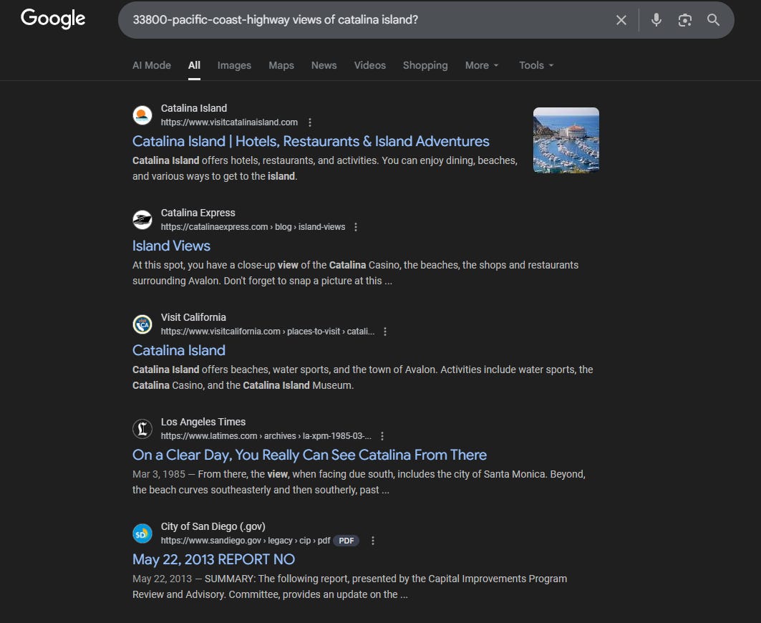Open On a Clear Day article link
Screen dimensions: 761x623
point(309,455)
